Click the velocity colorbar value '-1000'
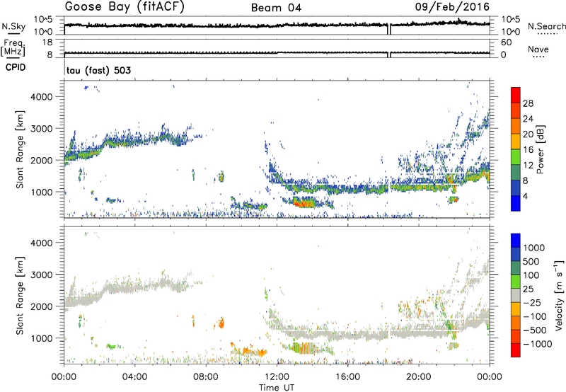This screenshot has width=566, height=392. [538, 344]
